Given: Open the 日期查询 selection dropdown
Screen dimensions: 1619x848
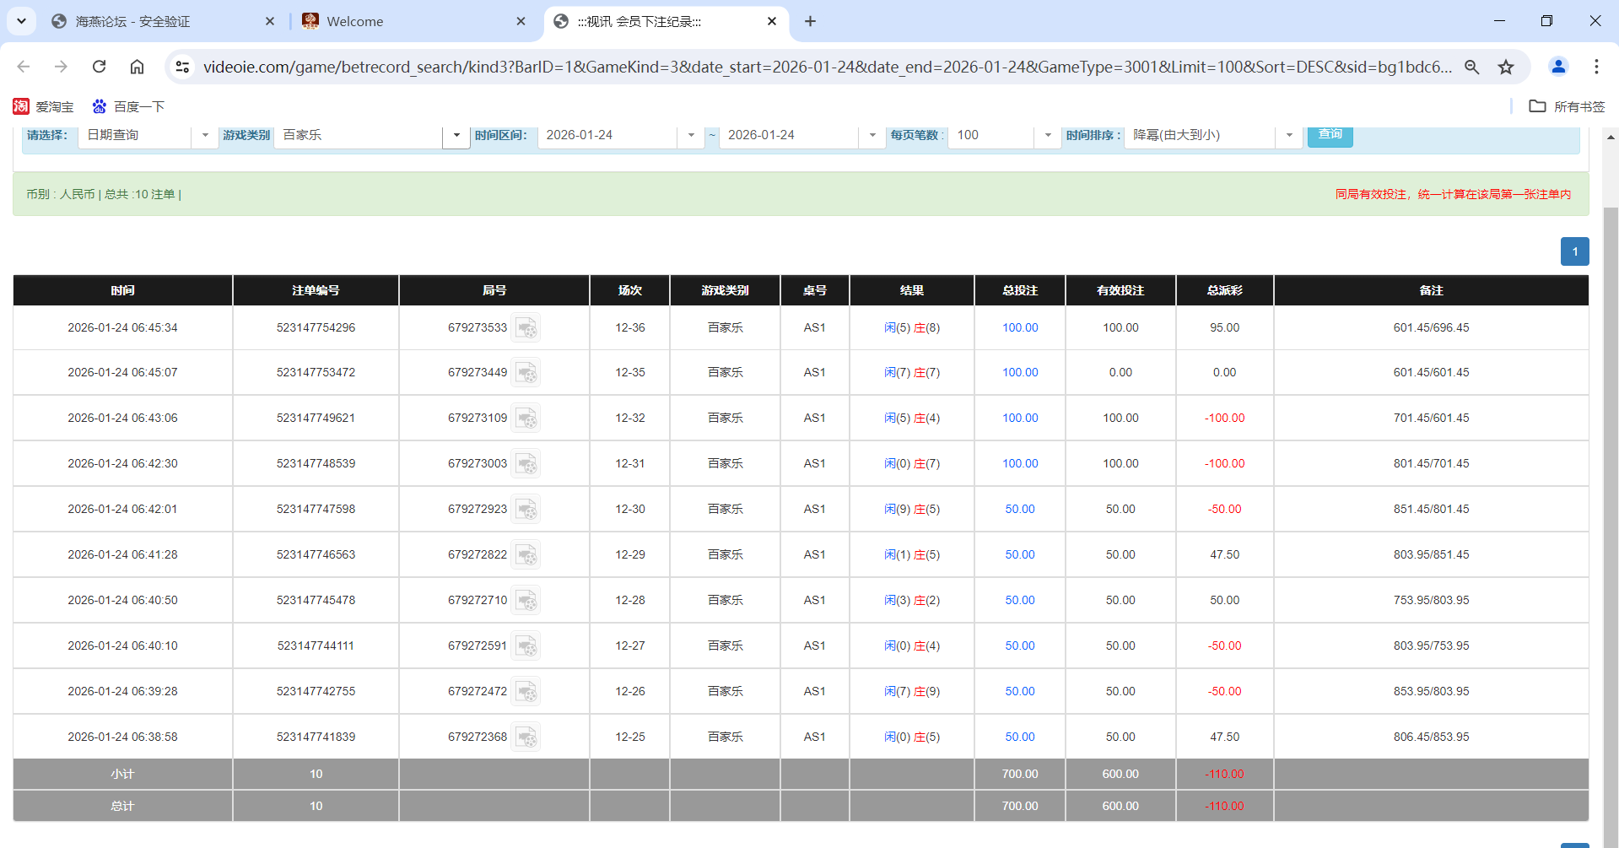Looking at the screenshot, I should tap(205, 135).
